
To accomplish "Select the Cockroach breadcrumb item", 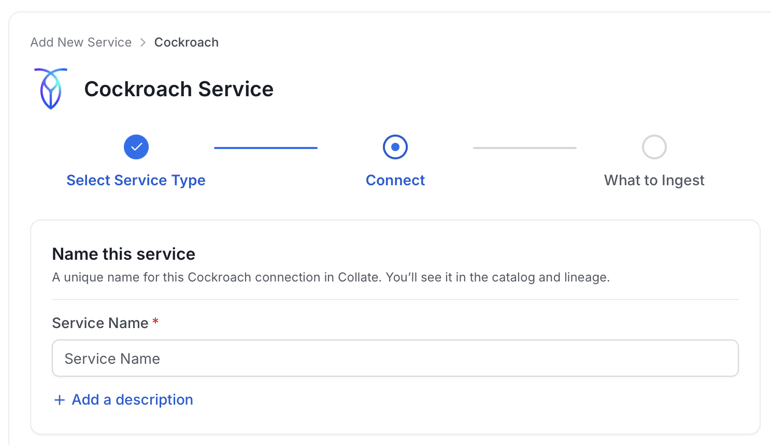I will click(x=187, y=42).
